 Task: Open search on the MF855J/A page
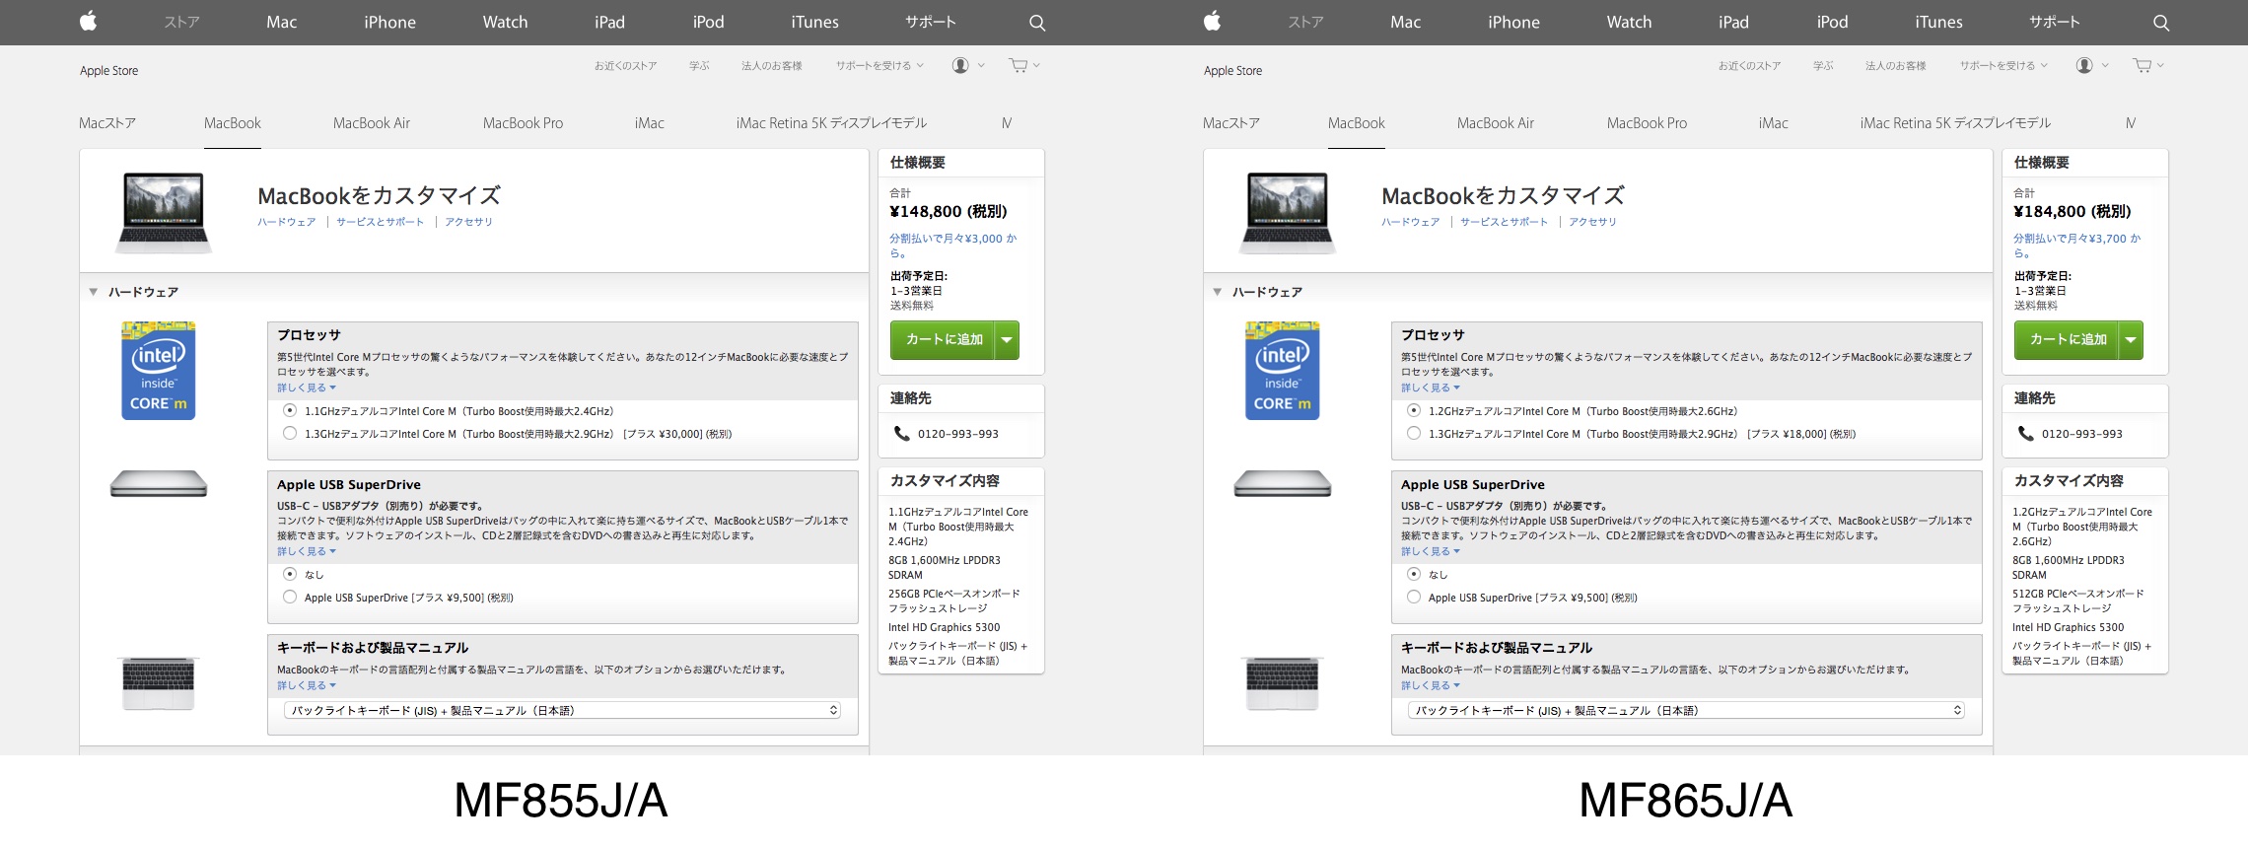point(1037,23)
